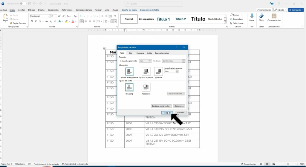The image size is (306, 167).
Task: Click the numbered list icon
Action: click(88, 16)
